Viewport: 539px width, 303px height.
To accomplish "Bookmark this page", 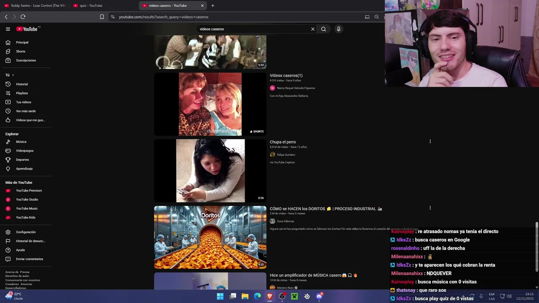I will pyautogui.click(x=102, y=17).
